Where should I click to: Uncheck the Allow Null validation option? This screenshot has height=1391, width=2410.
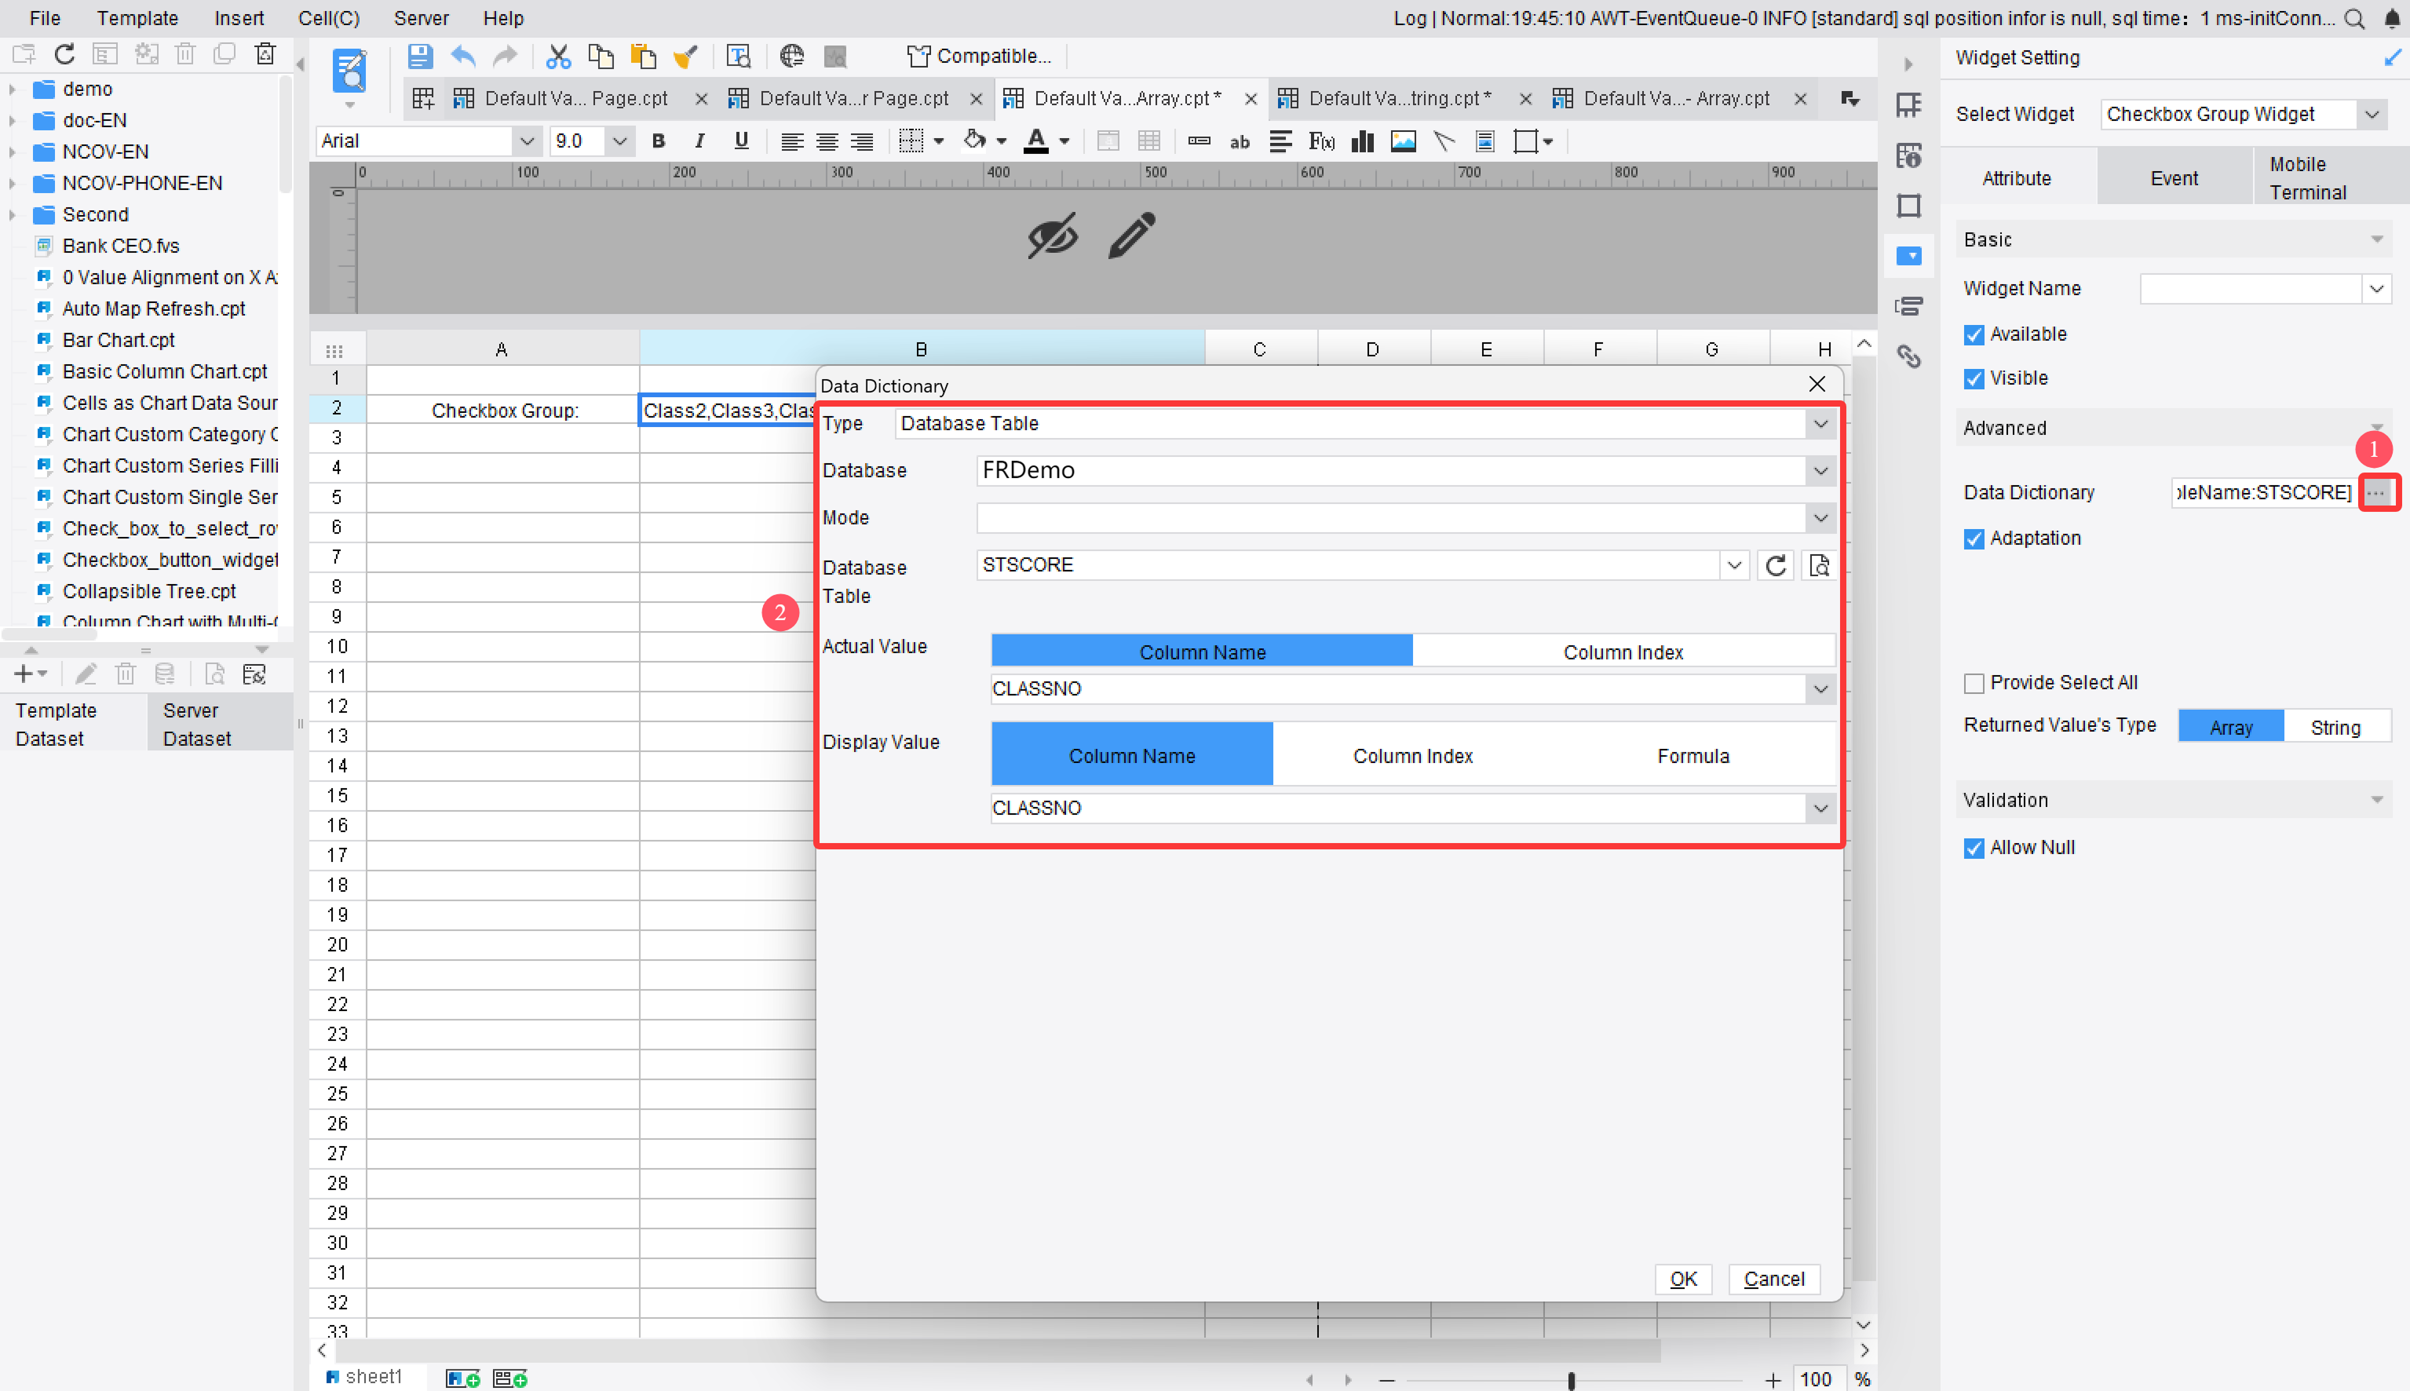tap(1975, 848)
